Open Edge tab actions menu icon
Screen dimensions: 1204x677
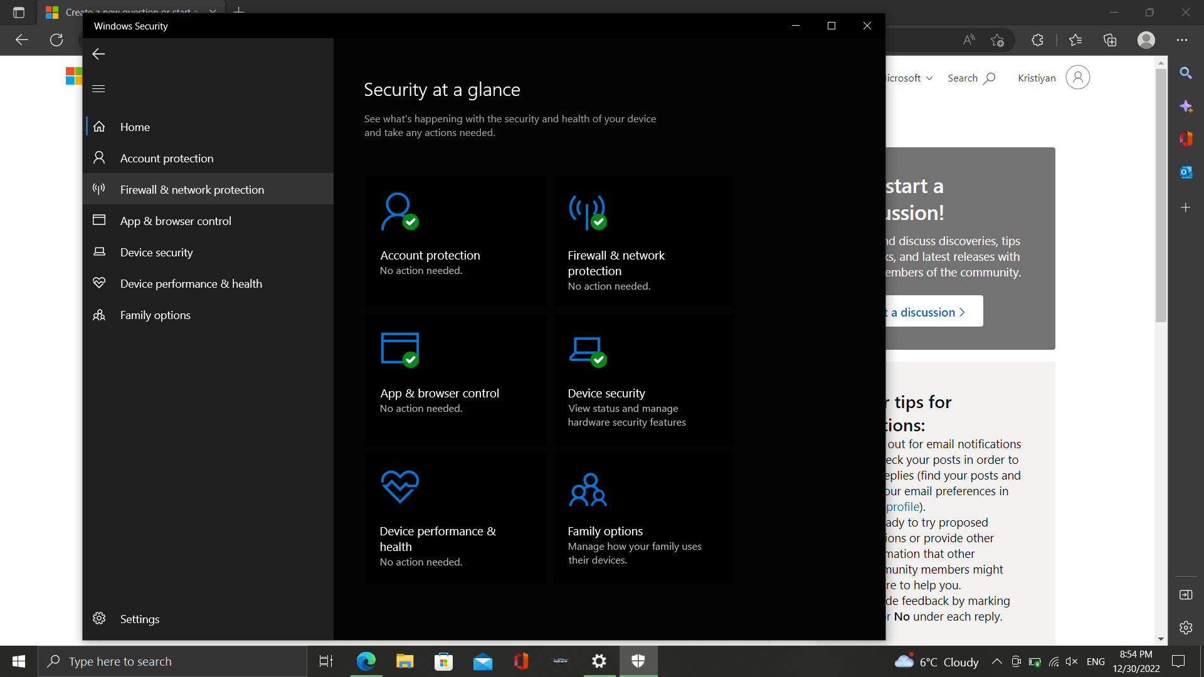click(x=19, y=12)
